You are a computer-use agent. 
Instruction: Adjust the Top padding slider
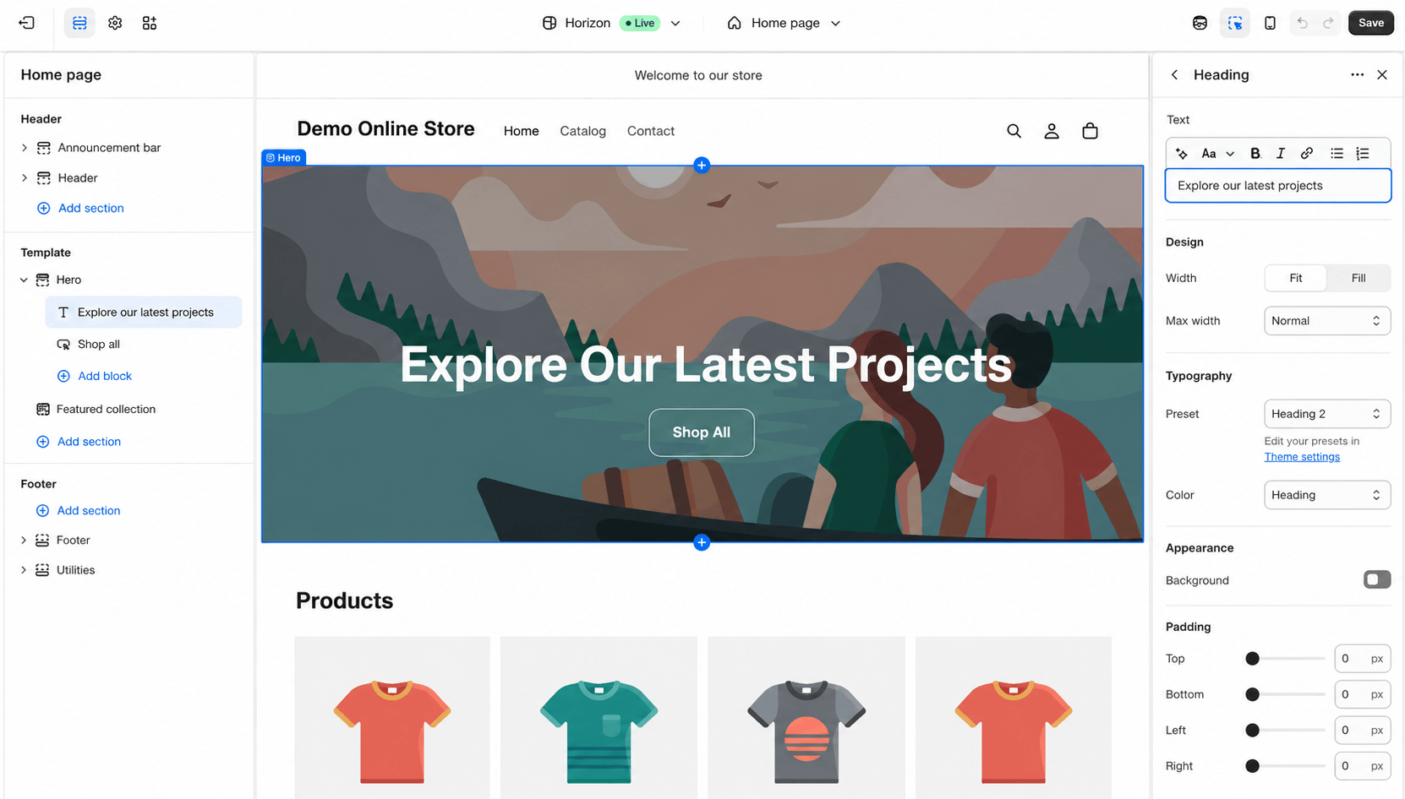(1285, 659)
